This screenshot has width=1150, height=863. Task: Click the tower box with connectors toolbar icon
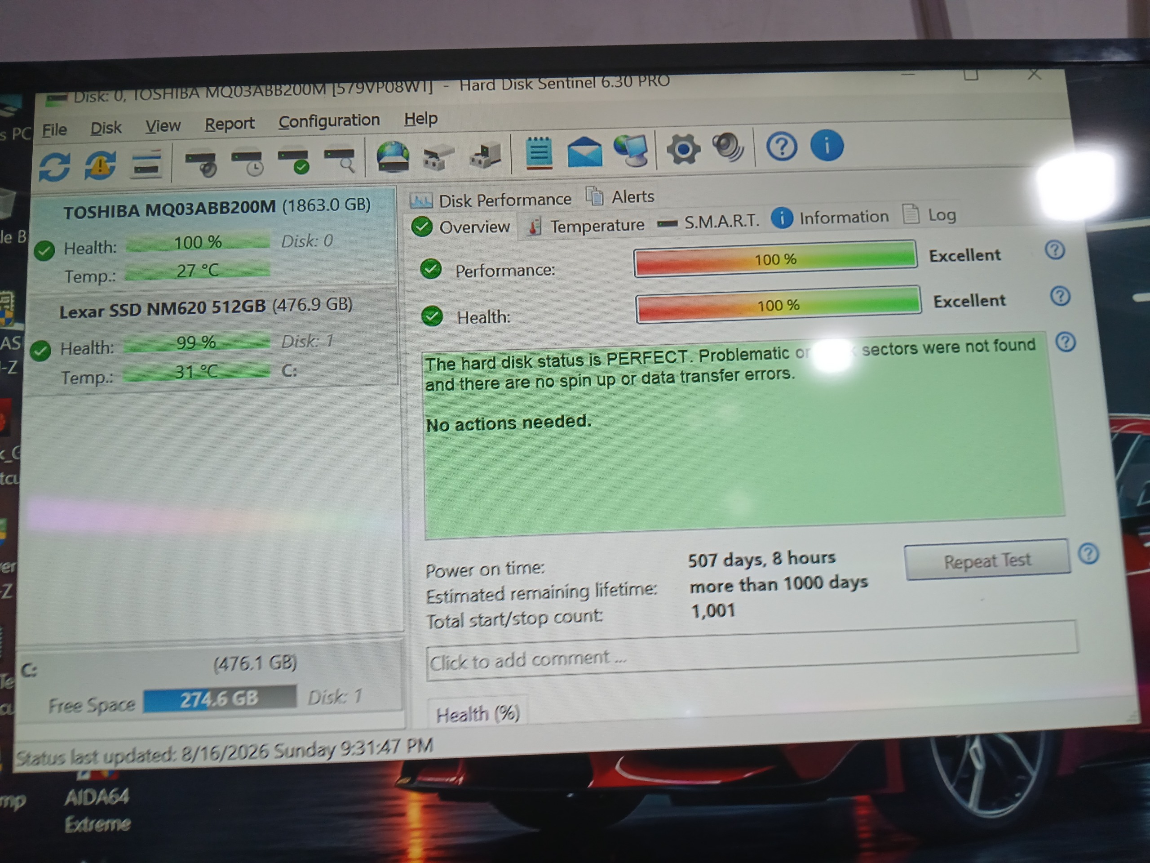tap(485, 156)
